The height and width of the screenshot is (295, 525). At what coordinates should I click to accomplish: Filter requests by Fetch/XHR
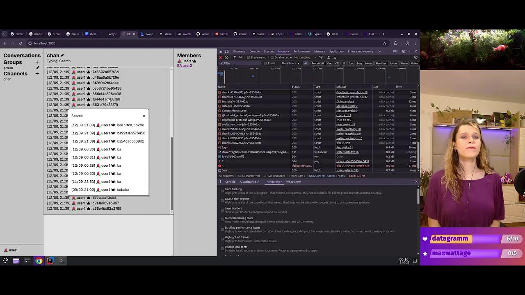pos(317,64)
